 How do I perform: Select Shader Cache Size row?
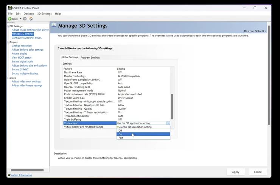117,98
